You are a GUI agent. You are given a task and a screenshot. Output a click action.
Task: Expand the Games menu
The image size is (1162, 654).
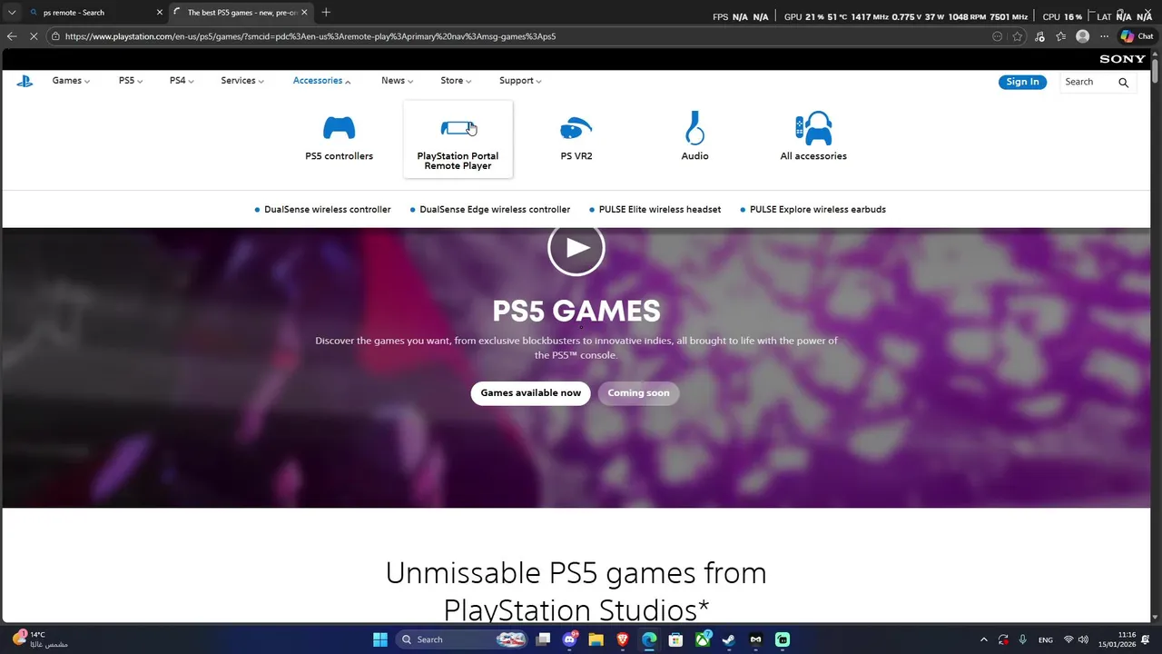(x=71, y=81)
